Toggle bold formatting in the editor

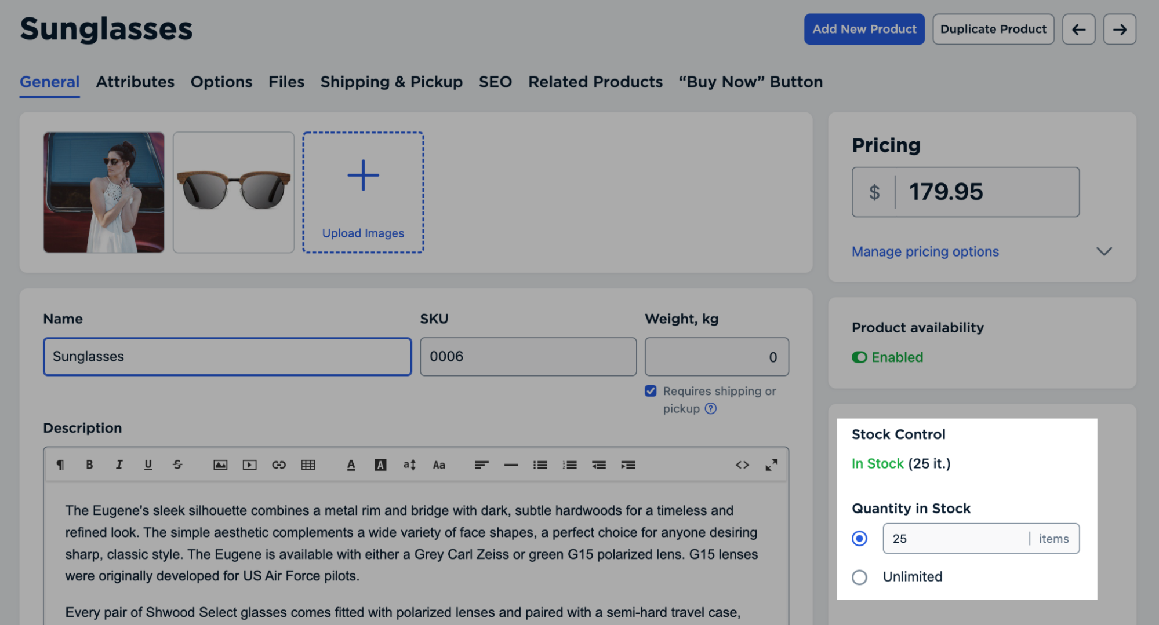(89, 465)
